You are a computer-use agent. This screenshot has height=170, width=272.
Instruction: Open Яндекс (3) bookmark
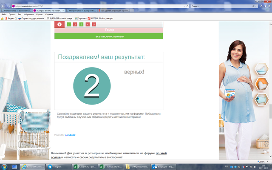click(11, 18)
